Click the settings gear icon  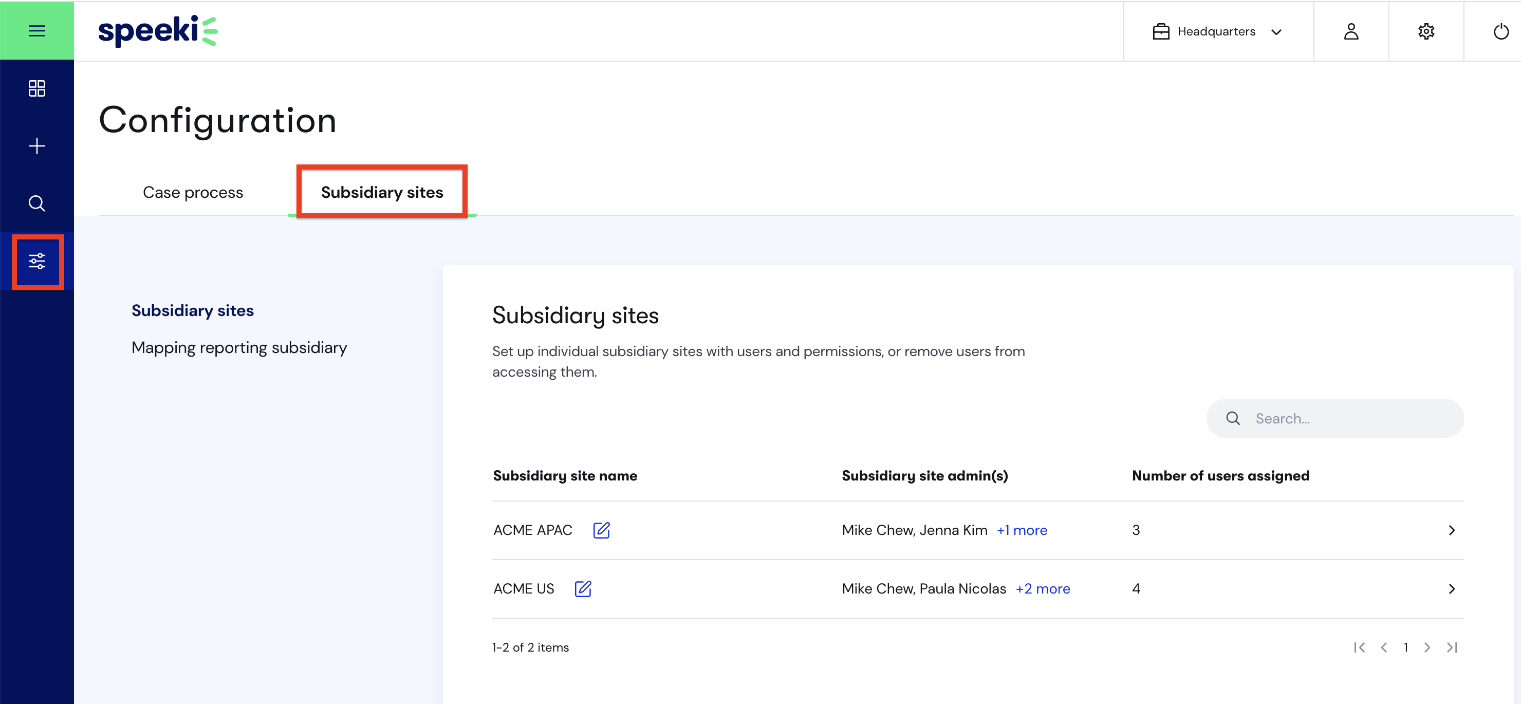pyautogui.click(x=1426, y=31)
